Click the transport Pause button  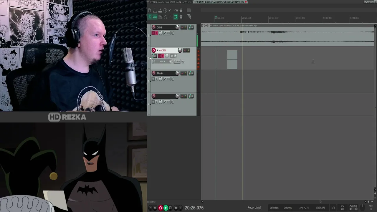pos(180,208)
